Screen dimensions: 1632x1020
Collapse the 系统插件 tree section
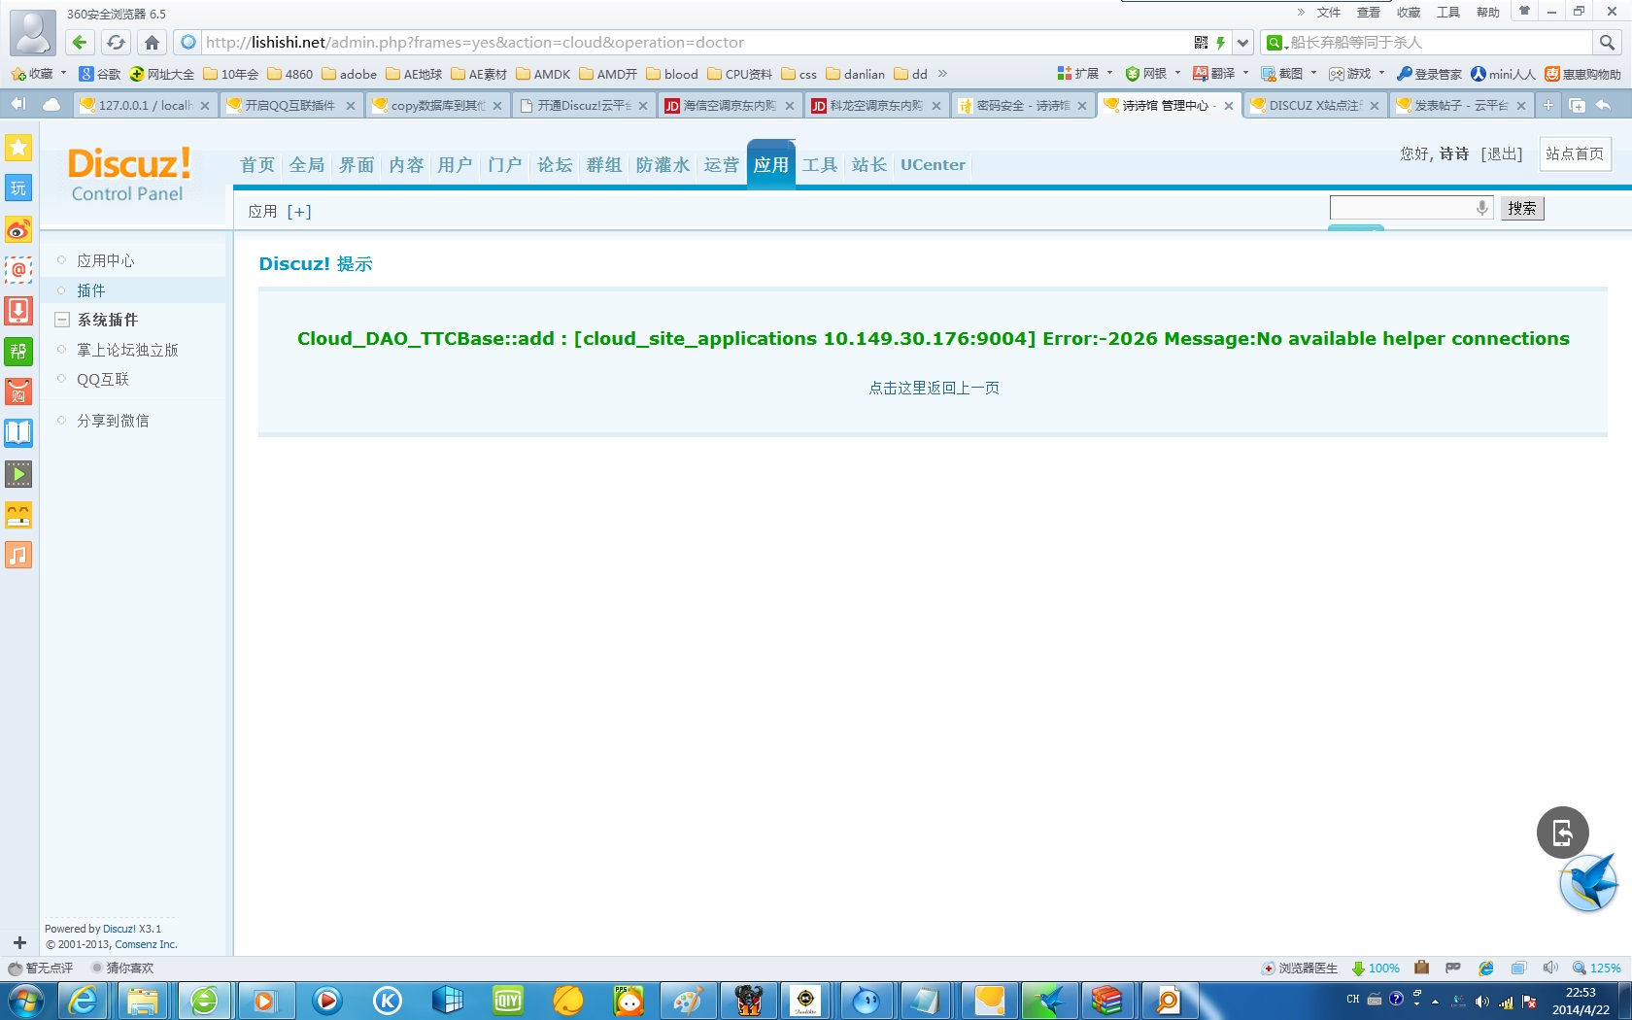pos(62,320)
